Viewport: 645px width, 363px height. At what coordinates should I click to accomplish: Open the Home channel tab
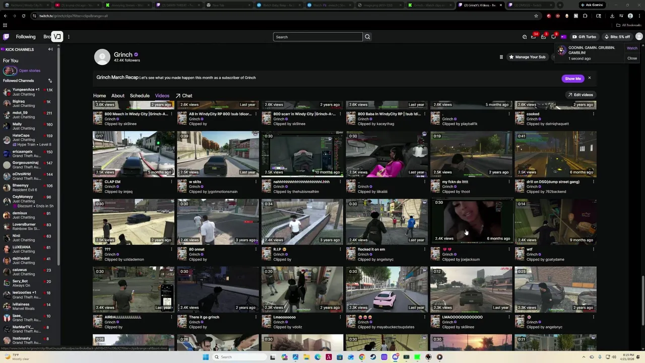(99, 96)
